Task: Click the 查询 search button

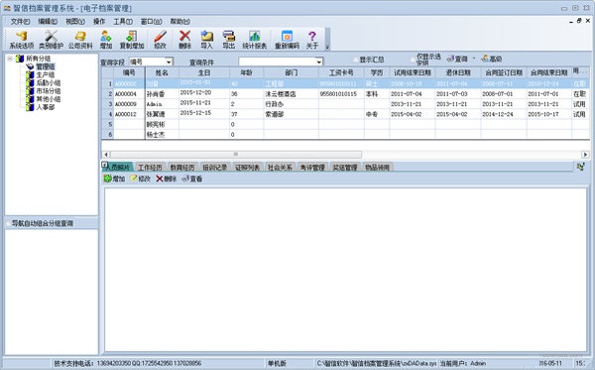Action: [x=457, y=59]
